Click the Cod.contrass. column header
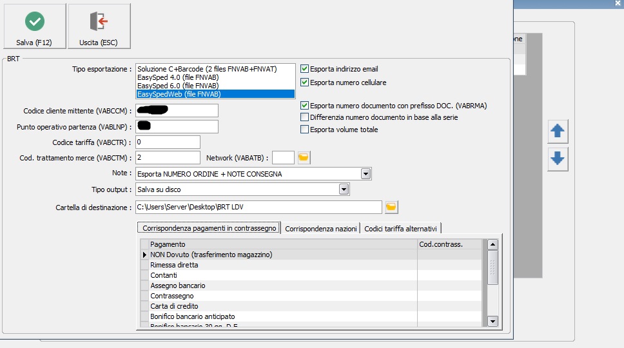 pos(450,244)
